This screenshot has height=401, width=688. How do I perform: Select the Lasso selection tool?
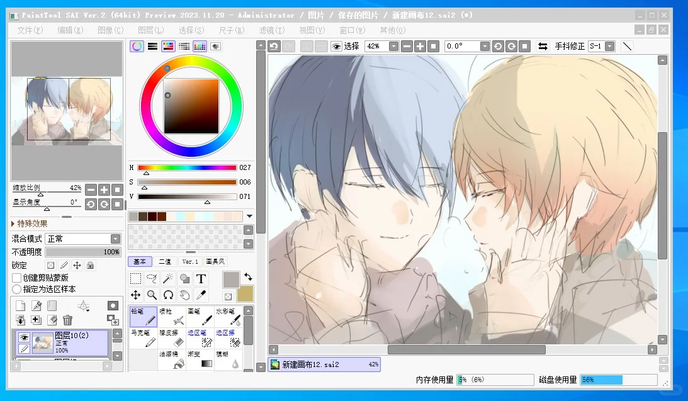tap(152, 279)
